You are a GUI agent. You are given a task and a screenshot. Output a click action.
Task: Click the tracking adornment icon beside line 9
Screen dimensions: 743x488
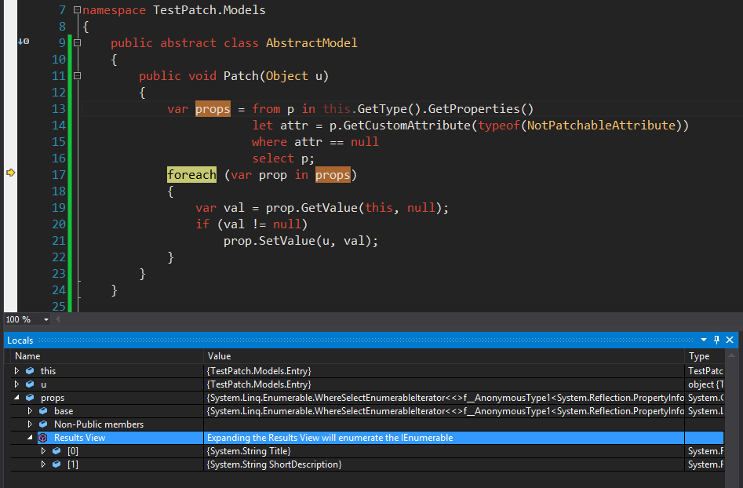[23, 41]
